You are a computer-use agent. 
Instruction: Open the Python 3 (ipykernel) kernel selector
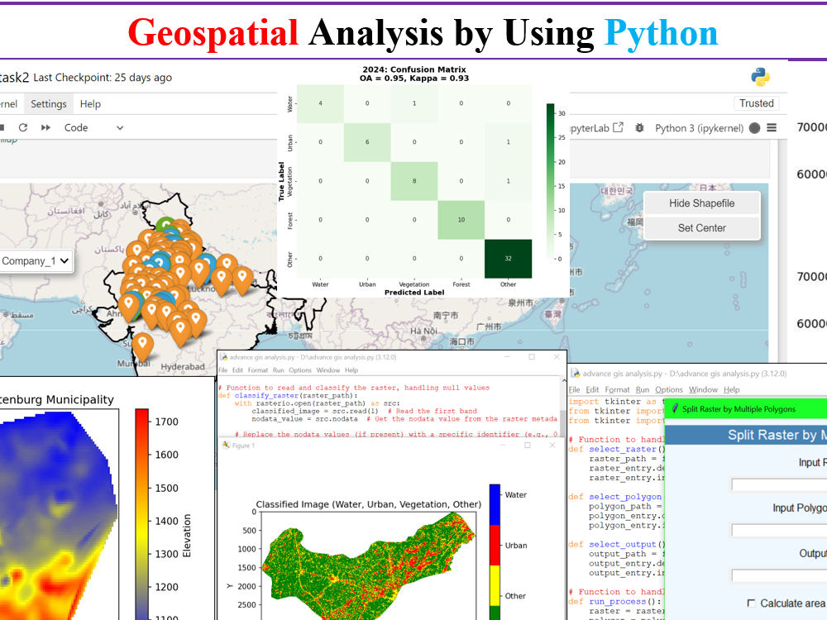pyautogui.click(x=700, y=128)
